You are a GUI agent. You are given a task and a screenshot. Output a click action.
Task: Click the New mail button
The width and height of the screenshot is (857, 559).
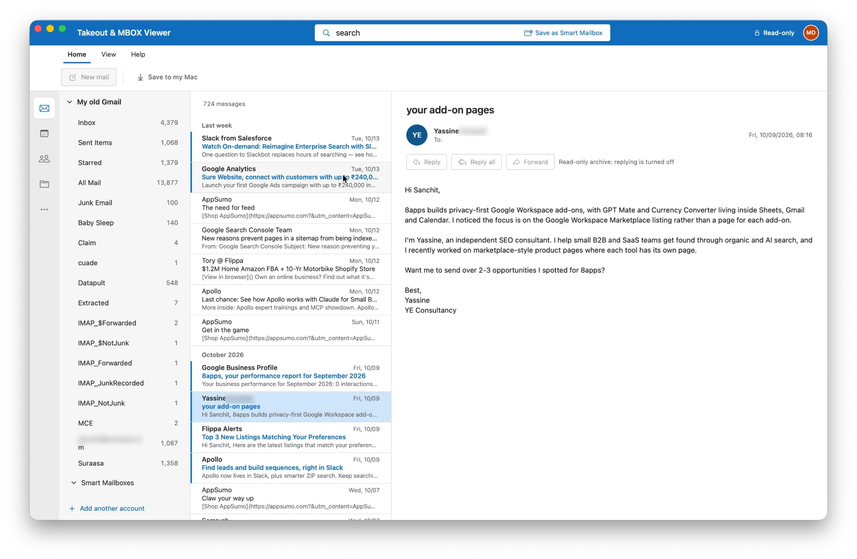point(89,77)
